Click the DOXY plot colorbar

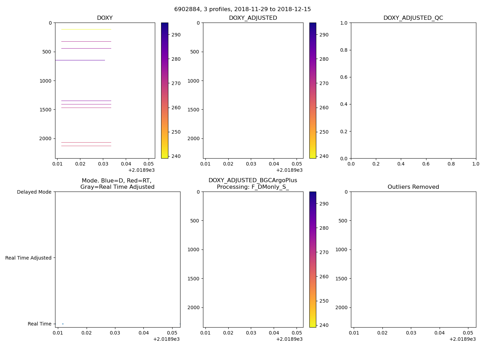coord(165,90)
